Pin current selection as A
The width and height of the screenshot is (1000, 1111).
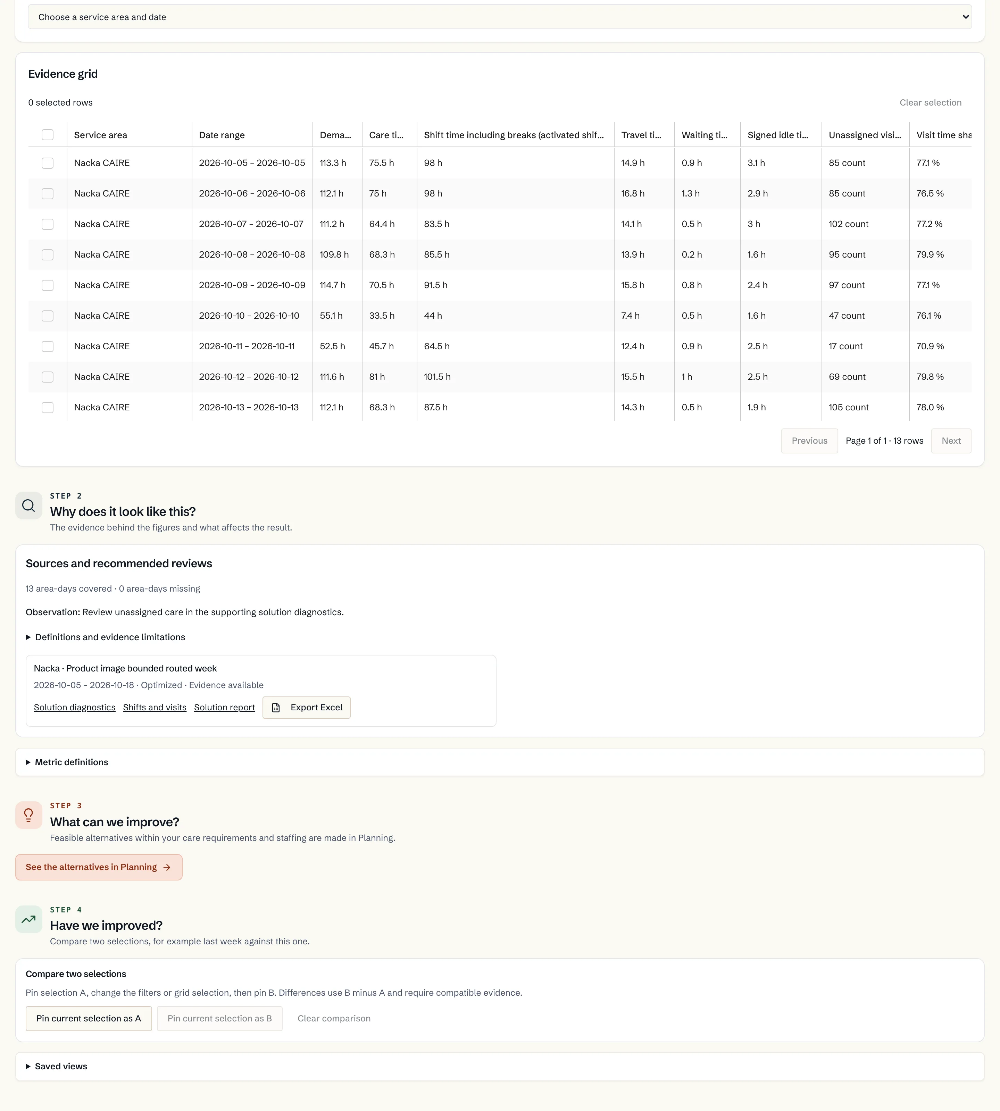(x=89, y=1019)
